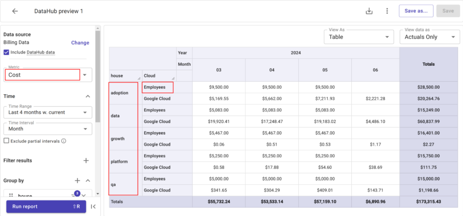Show info about Exclude partial intervals
This screenshot has width=463, height=216.
(63, 141)
